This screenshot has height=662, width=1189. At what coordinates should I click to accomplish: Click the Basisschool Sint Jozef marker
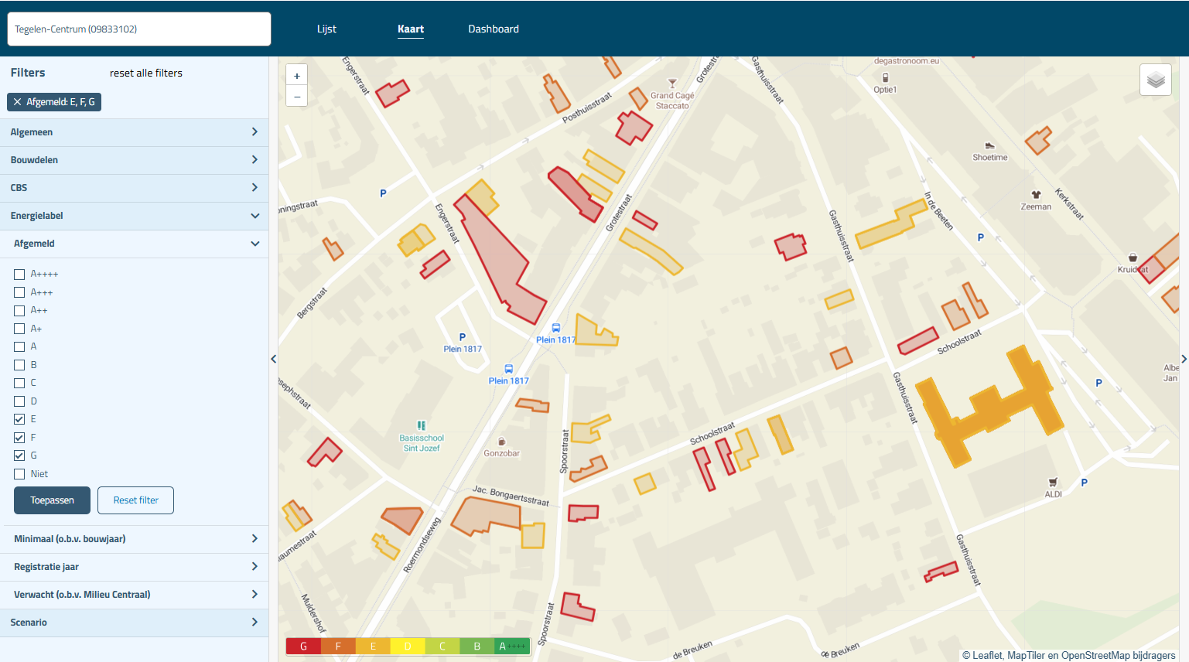[422, 425]
